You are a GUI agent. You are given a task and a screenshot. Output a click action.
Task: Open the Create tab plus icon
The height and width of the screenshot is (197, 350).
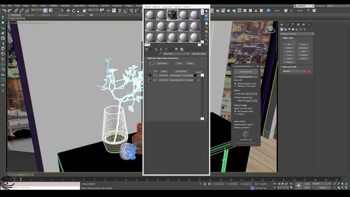coord(282,25)
